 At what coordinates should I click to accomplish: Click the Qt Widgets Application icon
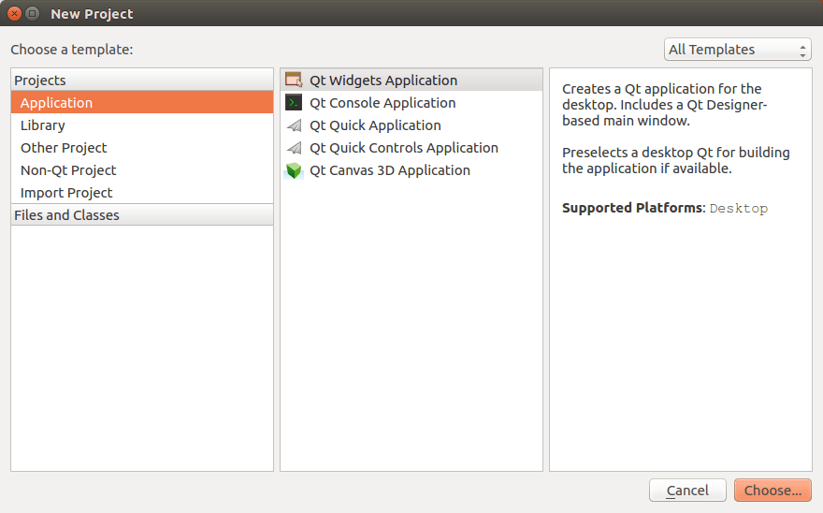[x=294, y=80]
